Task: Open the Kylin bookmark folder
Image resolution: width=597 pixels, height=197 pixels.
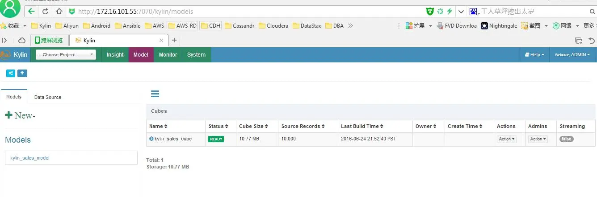Action: click(x=41, y=25)
